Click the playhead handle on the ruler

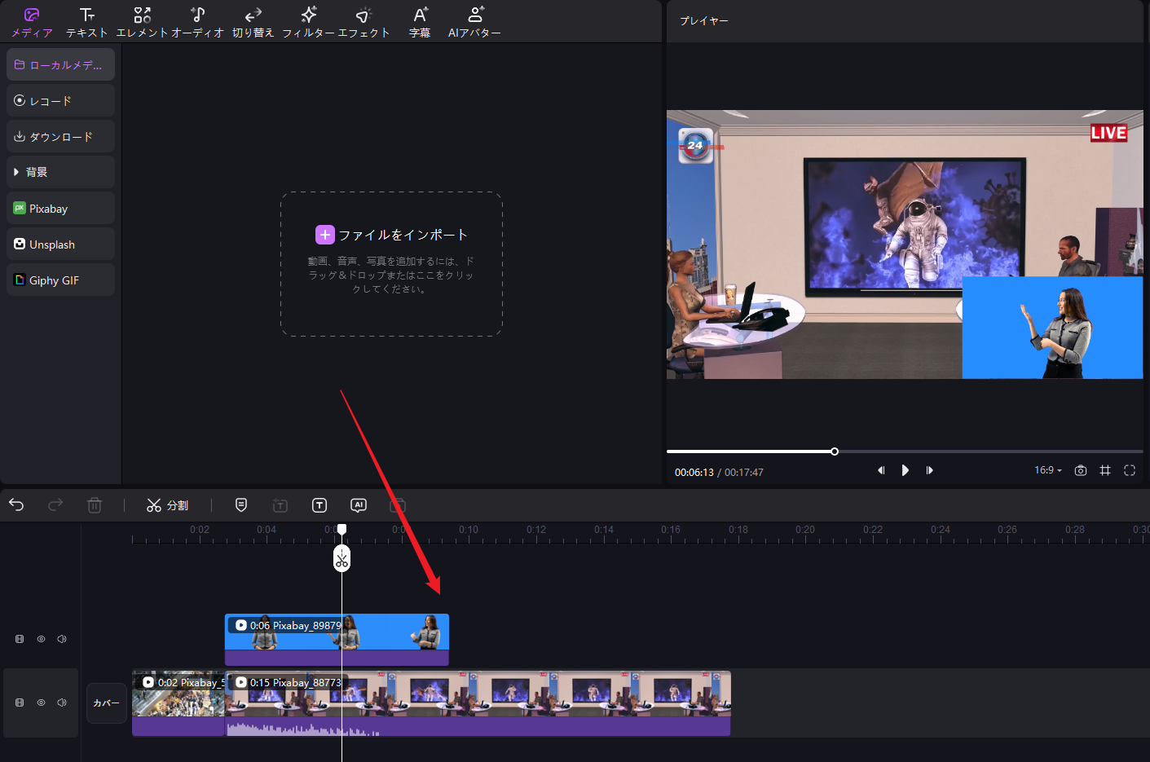click(342, 530)
